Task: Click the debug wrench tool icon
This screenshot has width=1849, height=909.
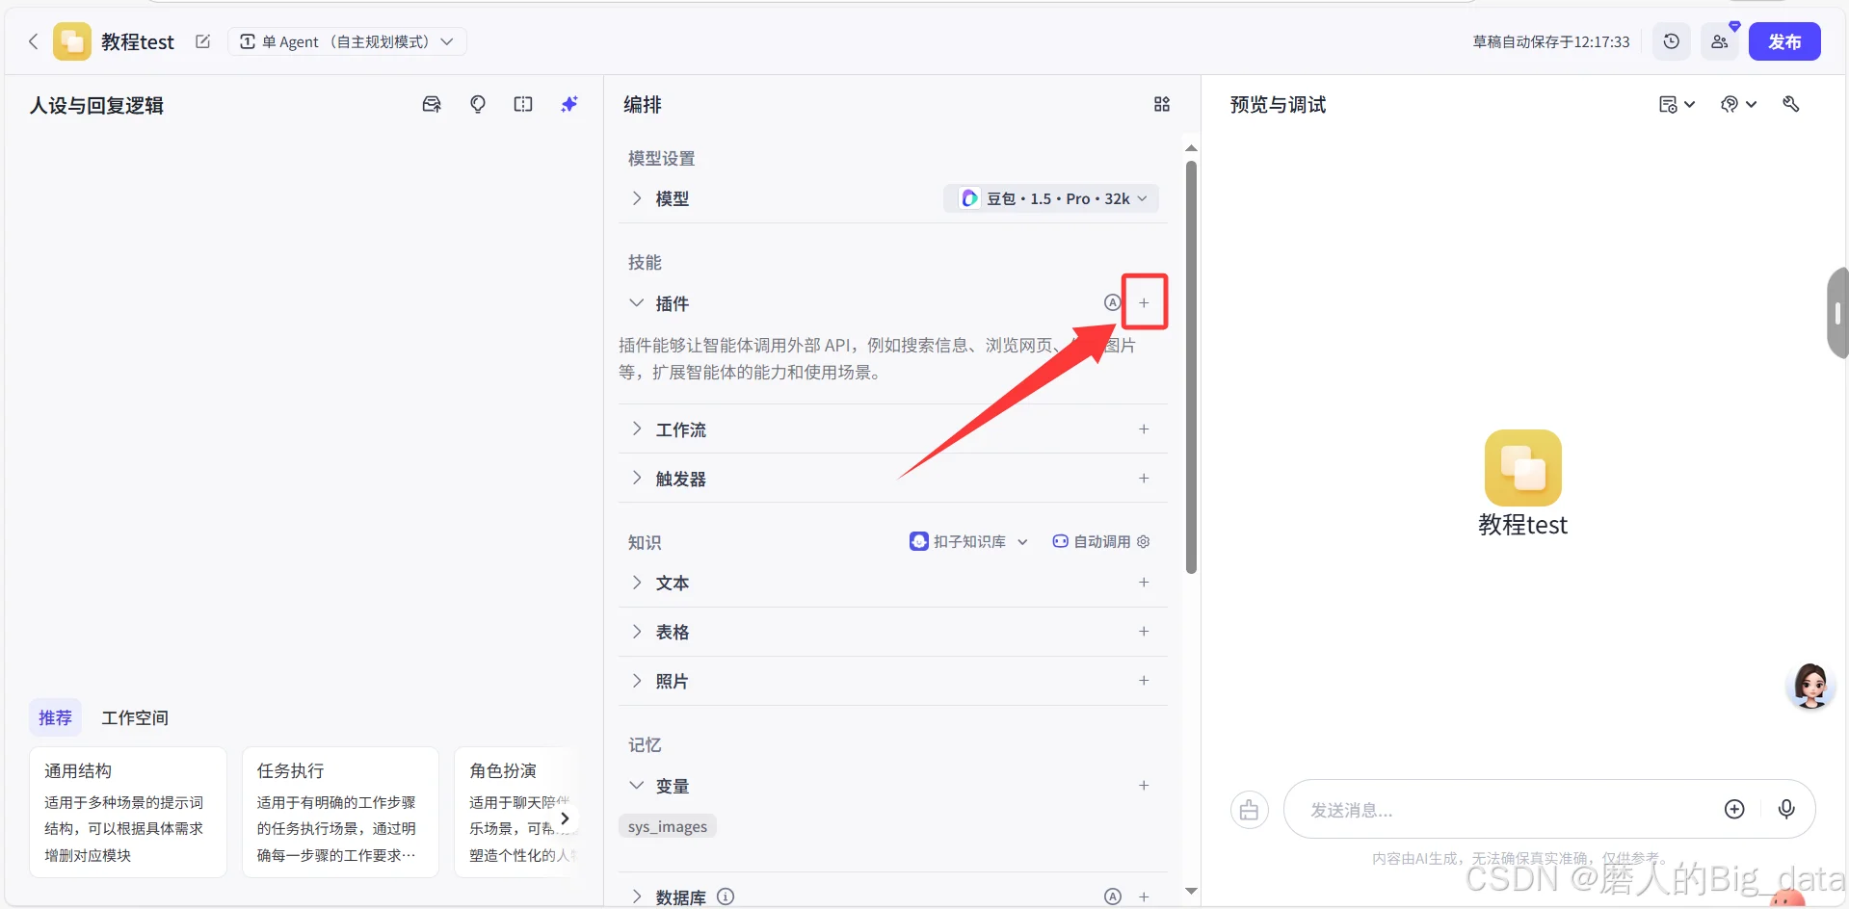Action: point(1791,104)
